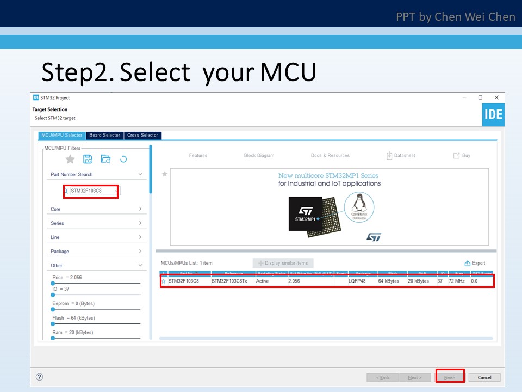Click the STM32MP1 chip image in banner
The width and height of the screenshot is (522, 392).
(315, 217)
